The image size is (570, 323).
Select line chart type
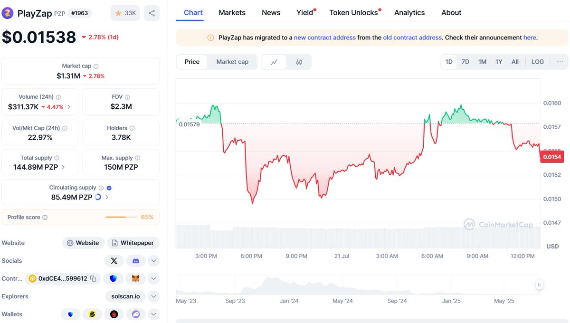point(275,62)
